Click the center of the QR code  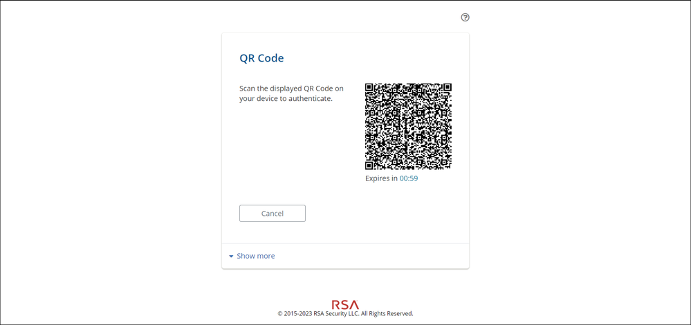(x=408, y=127)
